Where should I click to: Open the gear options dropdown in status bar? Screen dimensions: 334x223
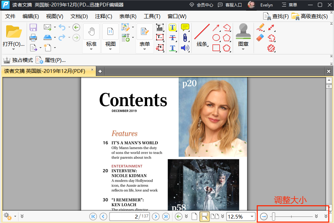click(x=15, y=217)
